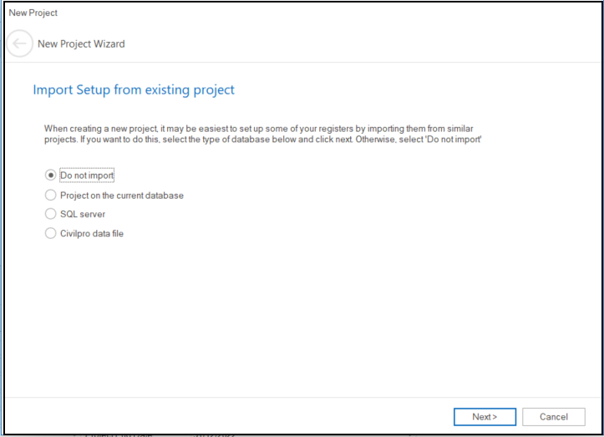Click the back arrow icon

pos(20,44)
